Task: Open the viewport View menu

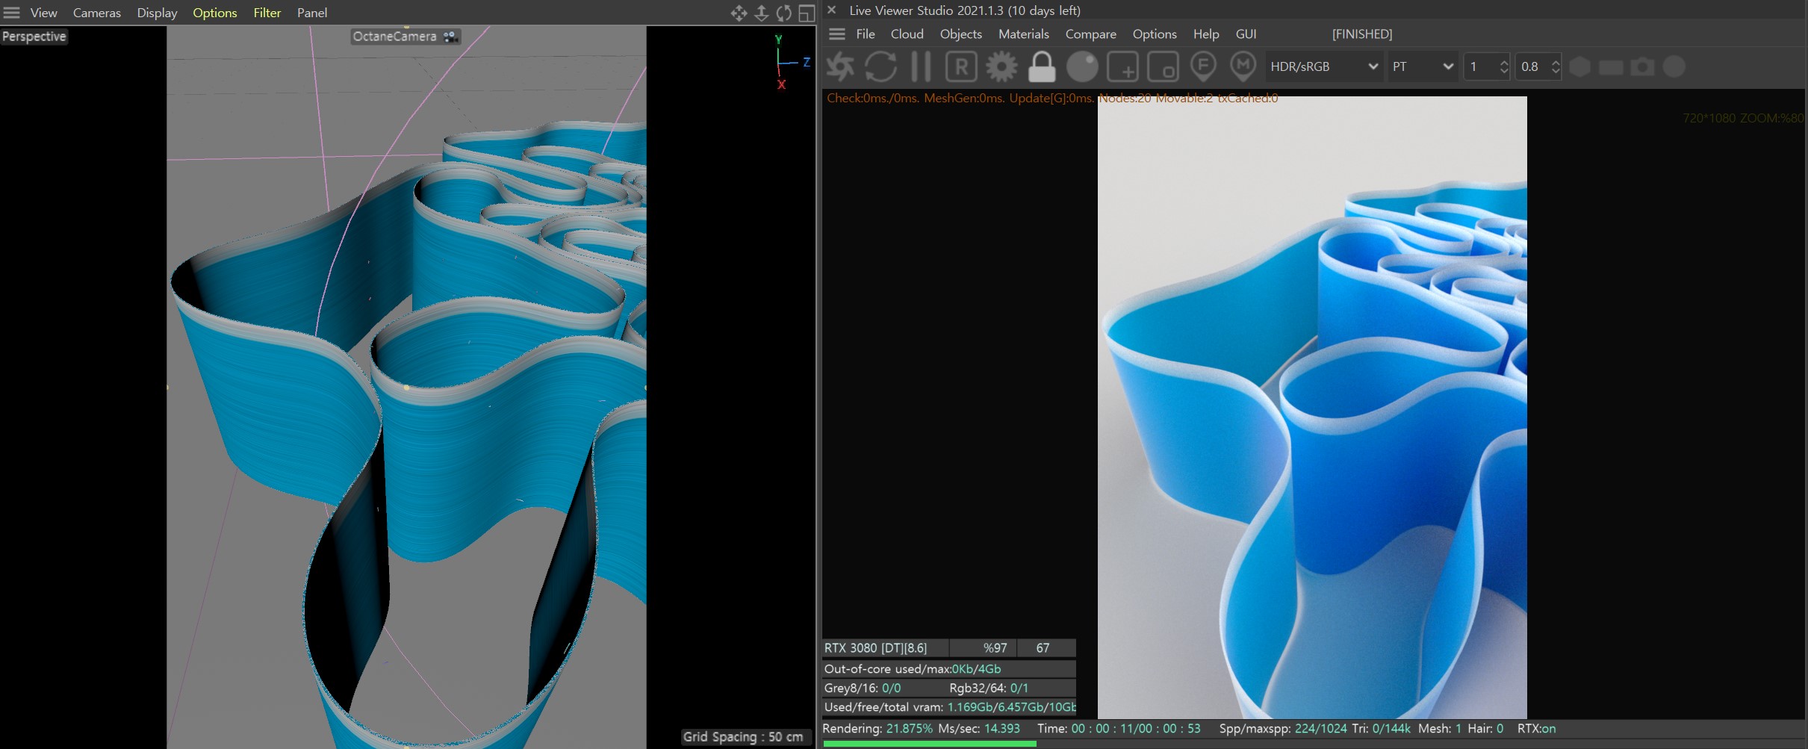Action: tap(44, 13)
